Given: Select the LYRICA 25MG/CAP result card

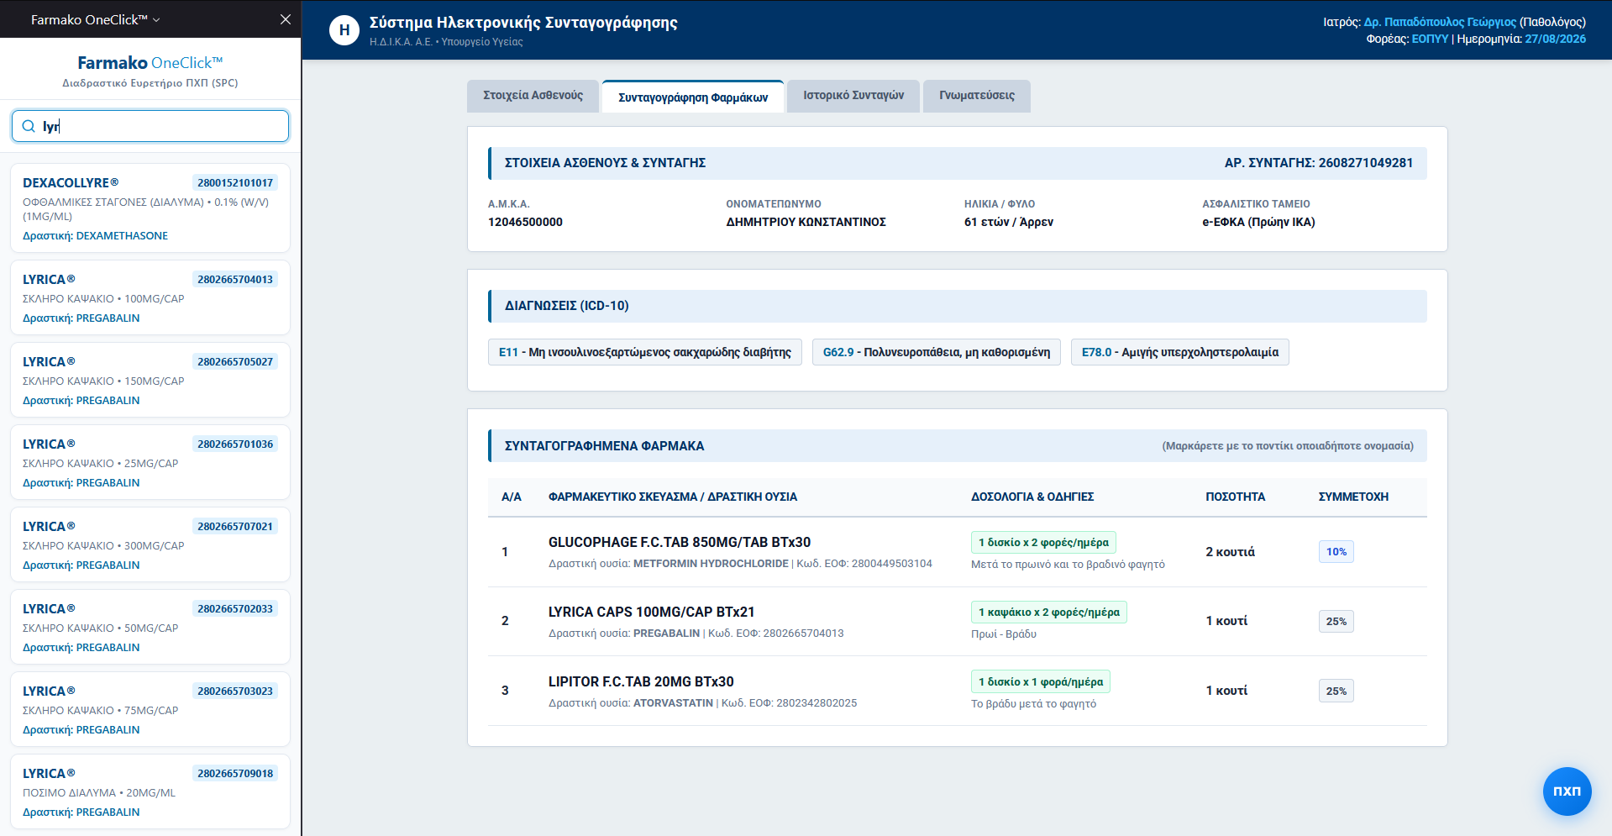Looking at the screenshot, I should pos(150,462).
